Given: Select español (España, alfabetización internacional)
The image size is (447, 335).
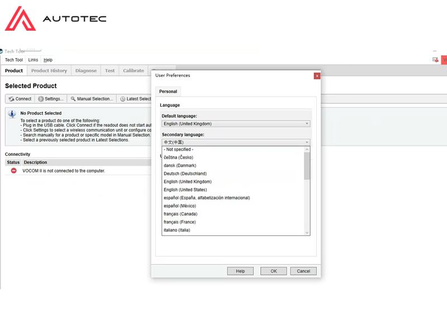Looking at the screenshot, I should tap(233, 198).
